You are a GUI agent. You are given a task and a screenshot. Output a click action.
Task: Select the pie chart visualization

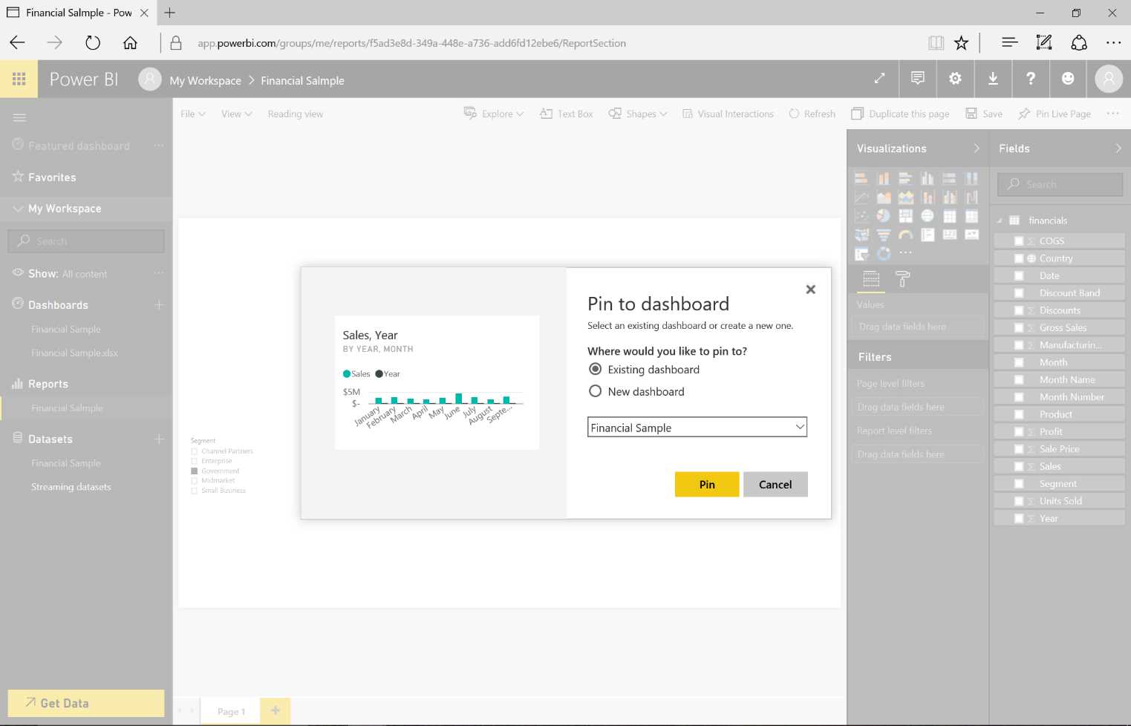click(x=883, y=215)
